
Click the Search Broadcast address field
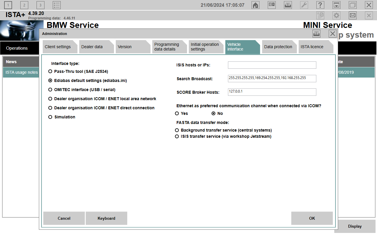[272, 78]
